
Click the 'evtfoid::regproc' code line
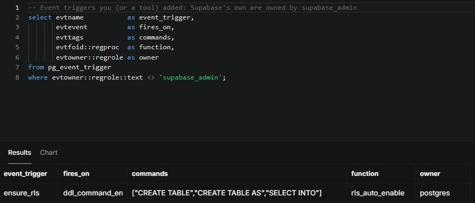(115, 47)
